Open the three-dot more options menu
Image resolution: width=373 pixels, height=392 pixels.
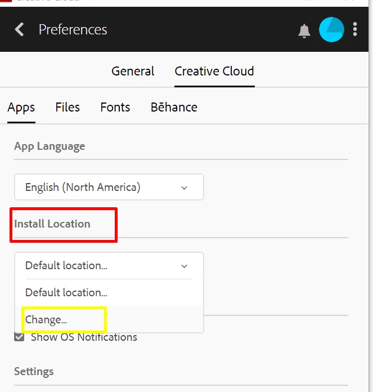point(355,29)
